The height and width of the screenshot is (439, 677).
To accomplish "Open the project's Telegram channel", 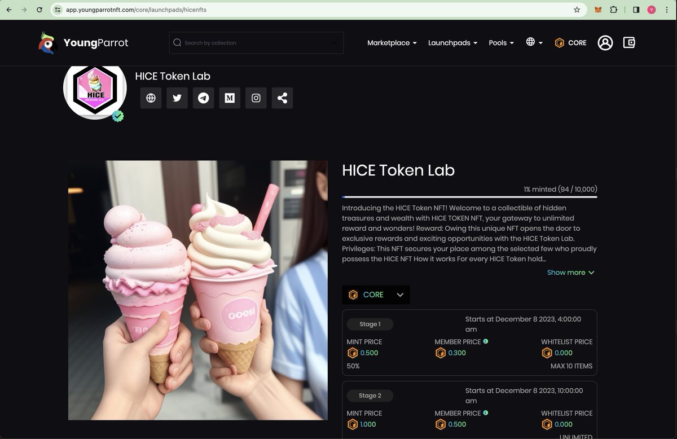I will 203,98.
